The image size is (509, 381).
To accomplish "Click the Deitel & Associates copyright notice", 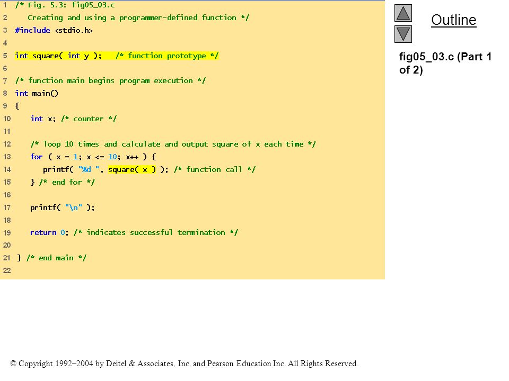I will [x=185, y=364].
